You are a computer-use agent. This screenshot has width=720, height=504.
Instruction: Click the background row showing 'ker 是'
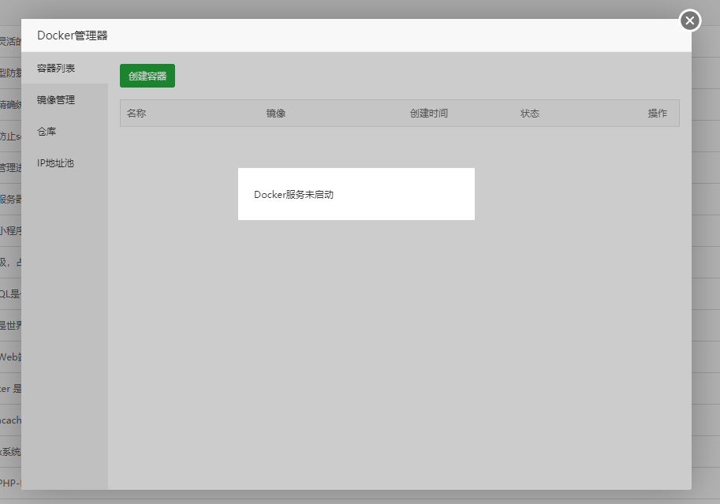point(10,389)
